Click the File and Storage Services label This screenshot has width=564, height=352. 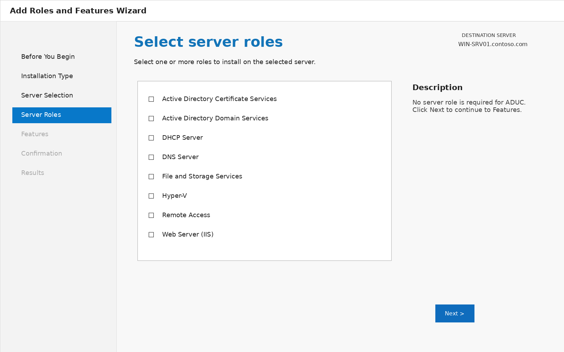[202, 176]
